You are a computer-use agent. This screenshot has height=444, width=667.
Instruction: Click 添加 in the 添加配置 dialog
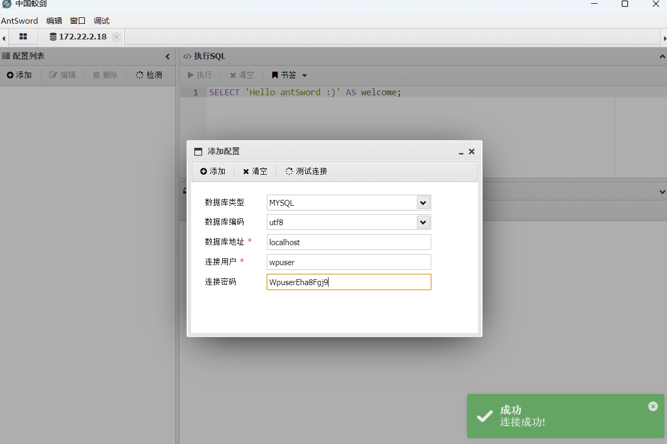click(213, 171)
